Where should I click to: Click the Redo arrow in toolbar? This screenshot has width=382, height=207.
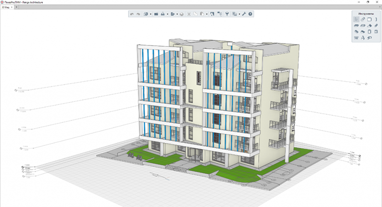[x=138, y=14]
